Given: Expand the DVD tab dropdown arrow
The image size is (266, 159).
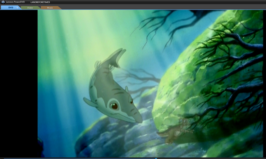Looking at the screenshot, I should click(17, 8).
